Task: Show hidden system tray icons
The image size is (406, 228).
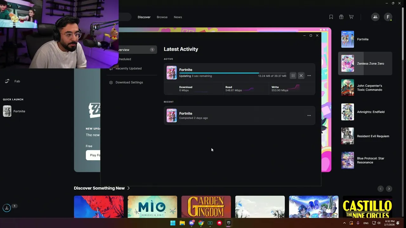Action: tap(344, 223)
